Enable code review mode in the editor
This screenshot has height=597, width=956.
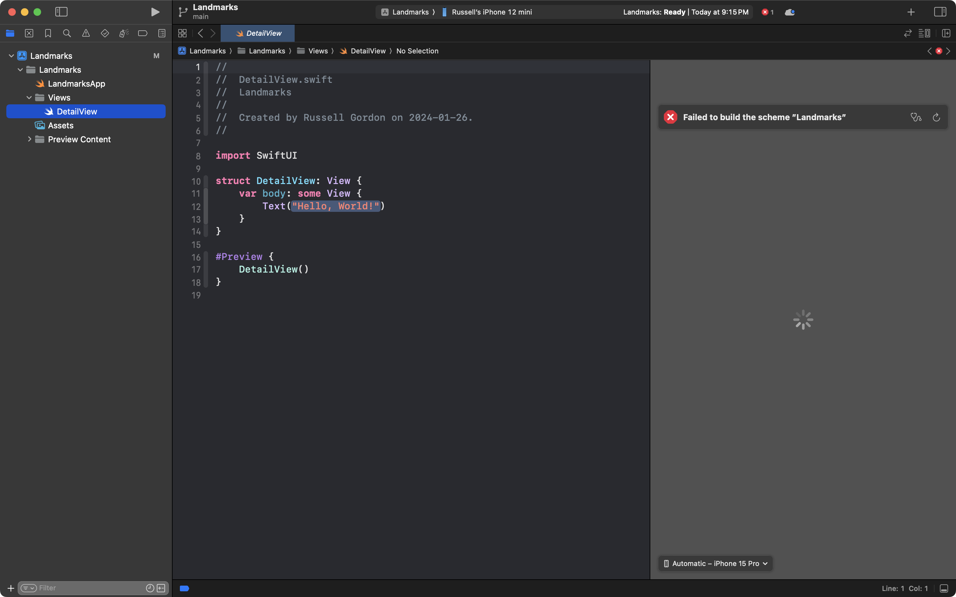tap(907, 33)
